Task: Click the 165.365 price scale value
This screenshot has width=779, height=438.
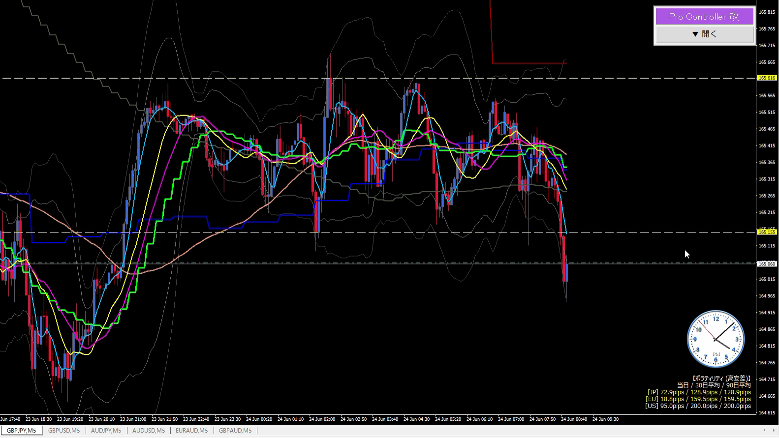Action: coord(767,163)
